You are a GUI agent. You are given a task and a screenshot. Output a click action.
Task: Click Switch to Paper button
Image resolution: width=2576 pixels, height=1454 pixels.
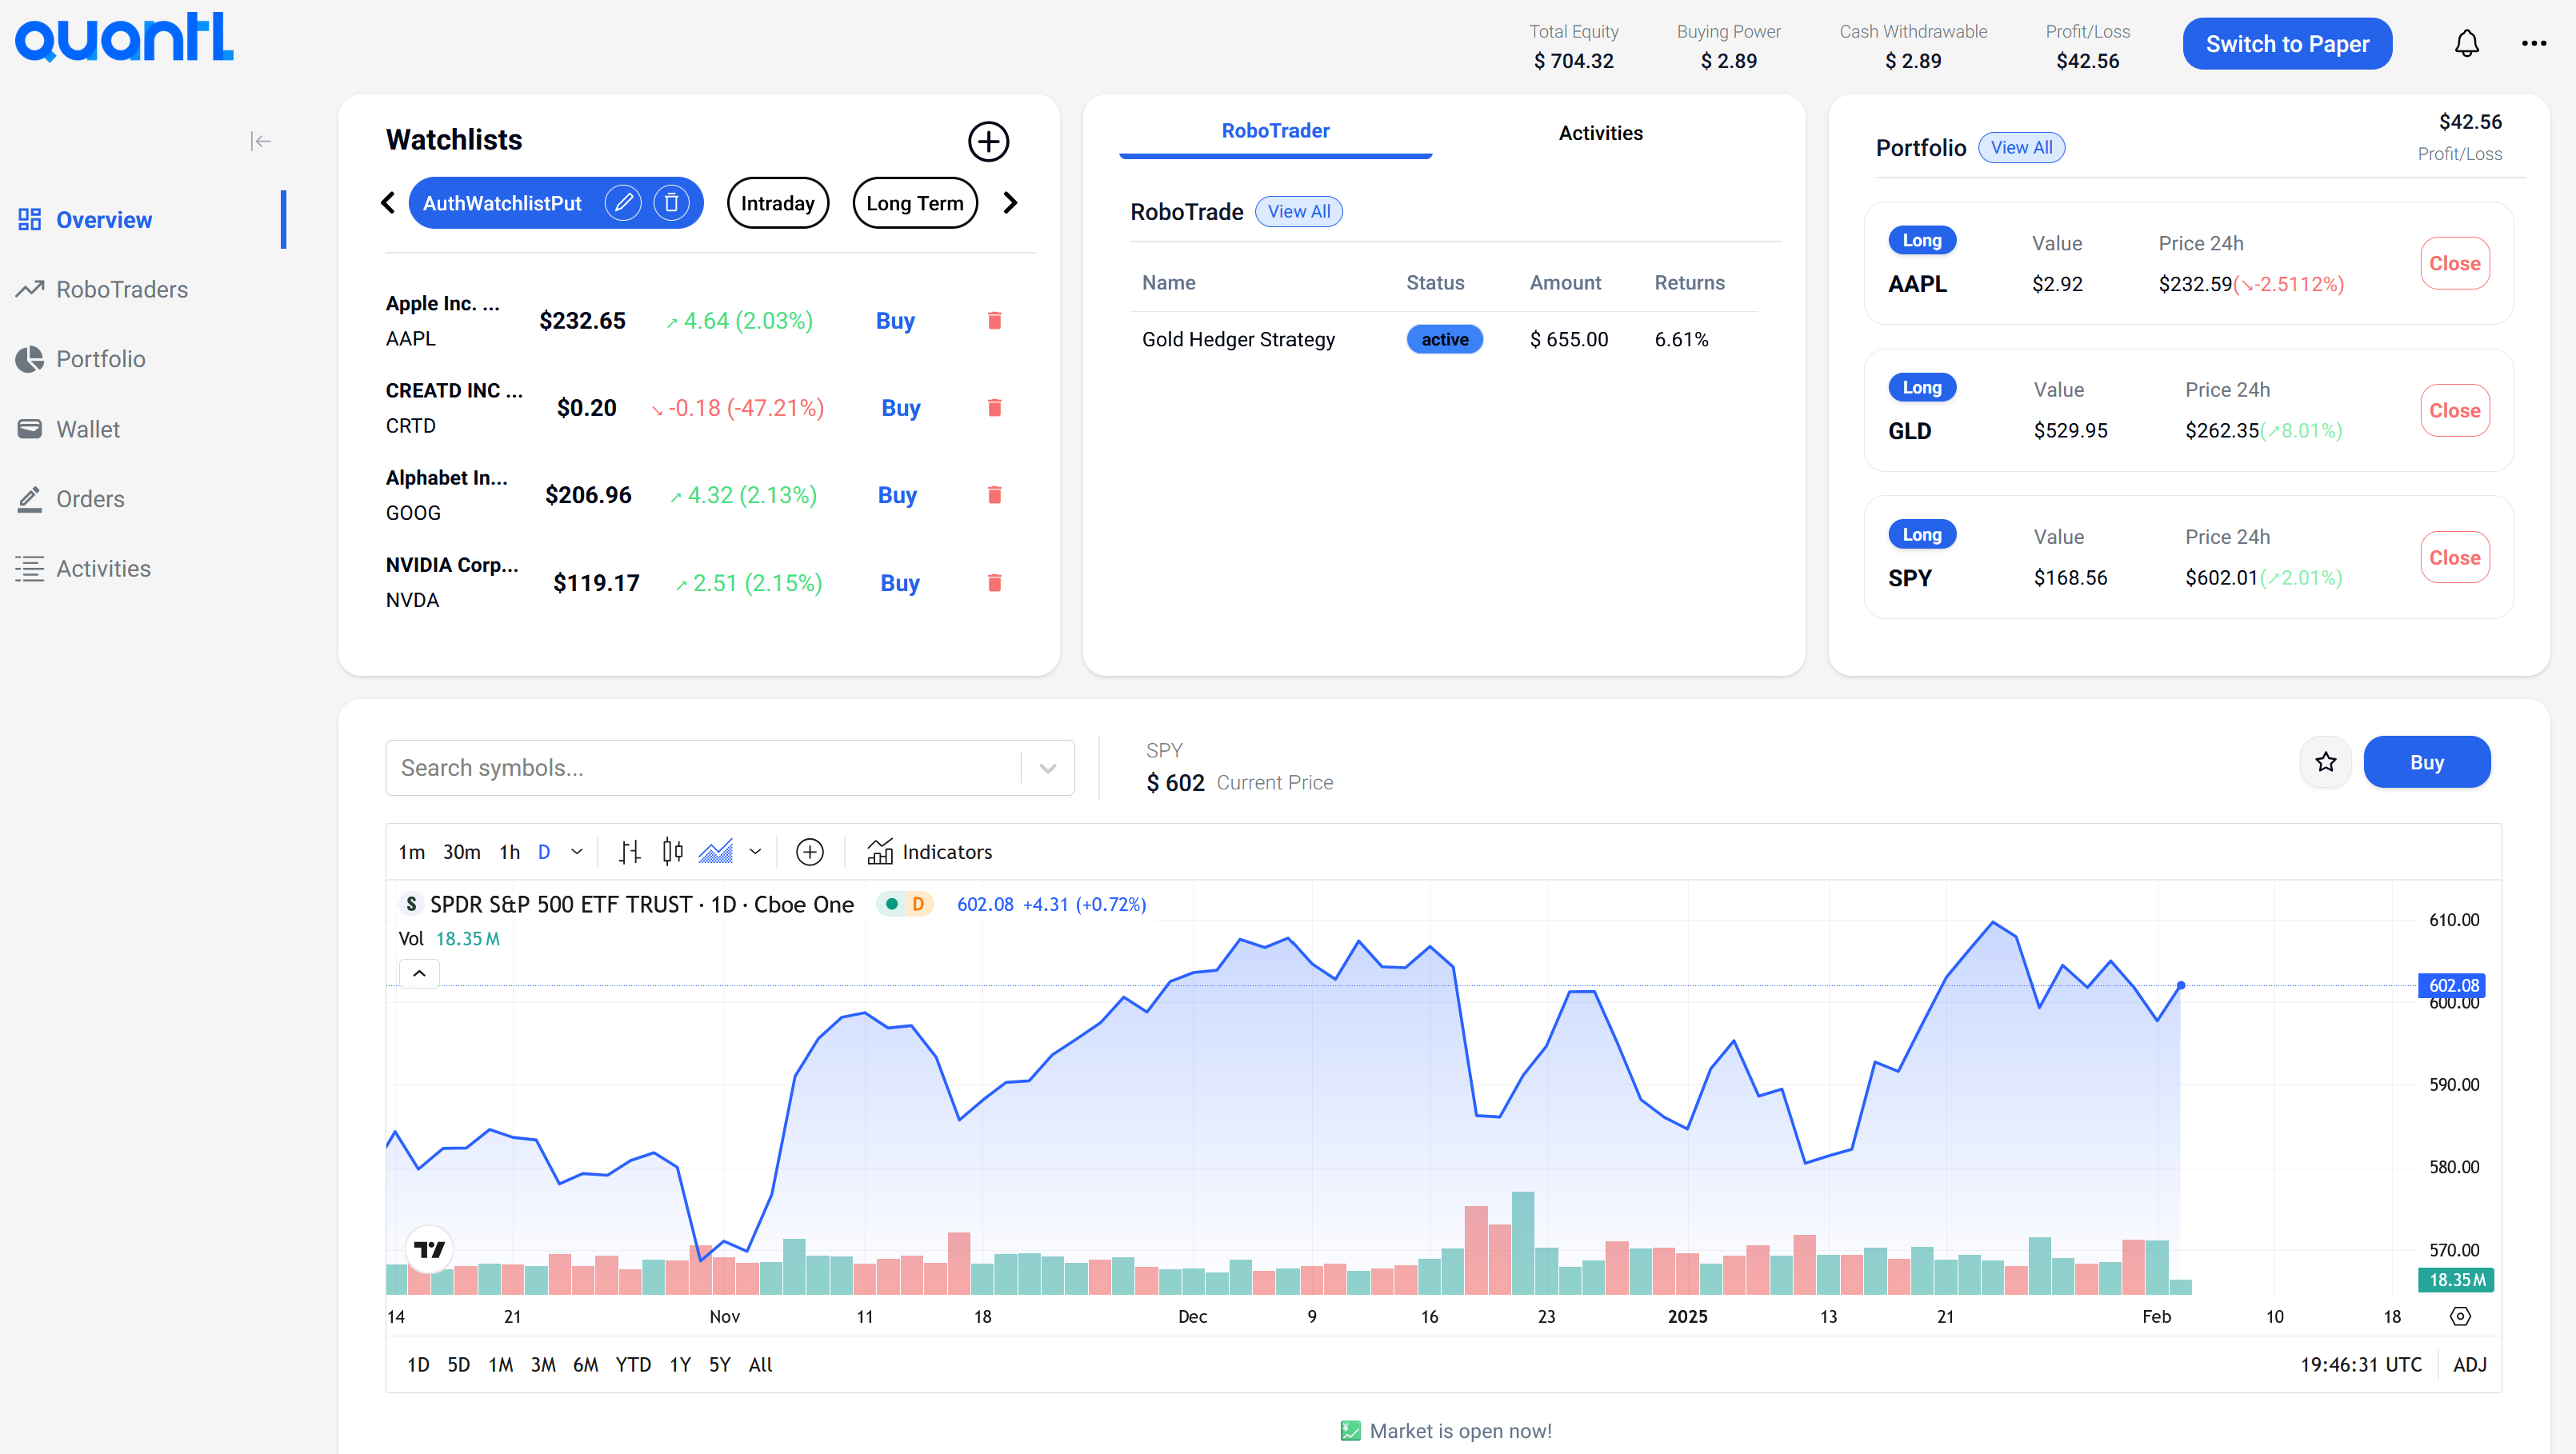coord(2287,44)
